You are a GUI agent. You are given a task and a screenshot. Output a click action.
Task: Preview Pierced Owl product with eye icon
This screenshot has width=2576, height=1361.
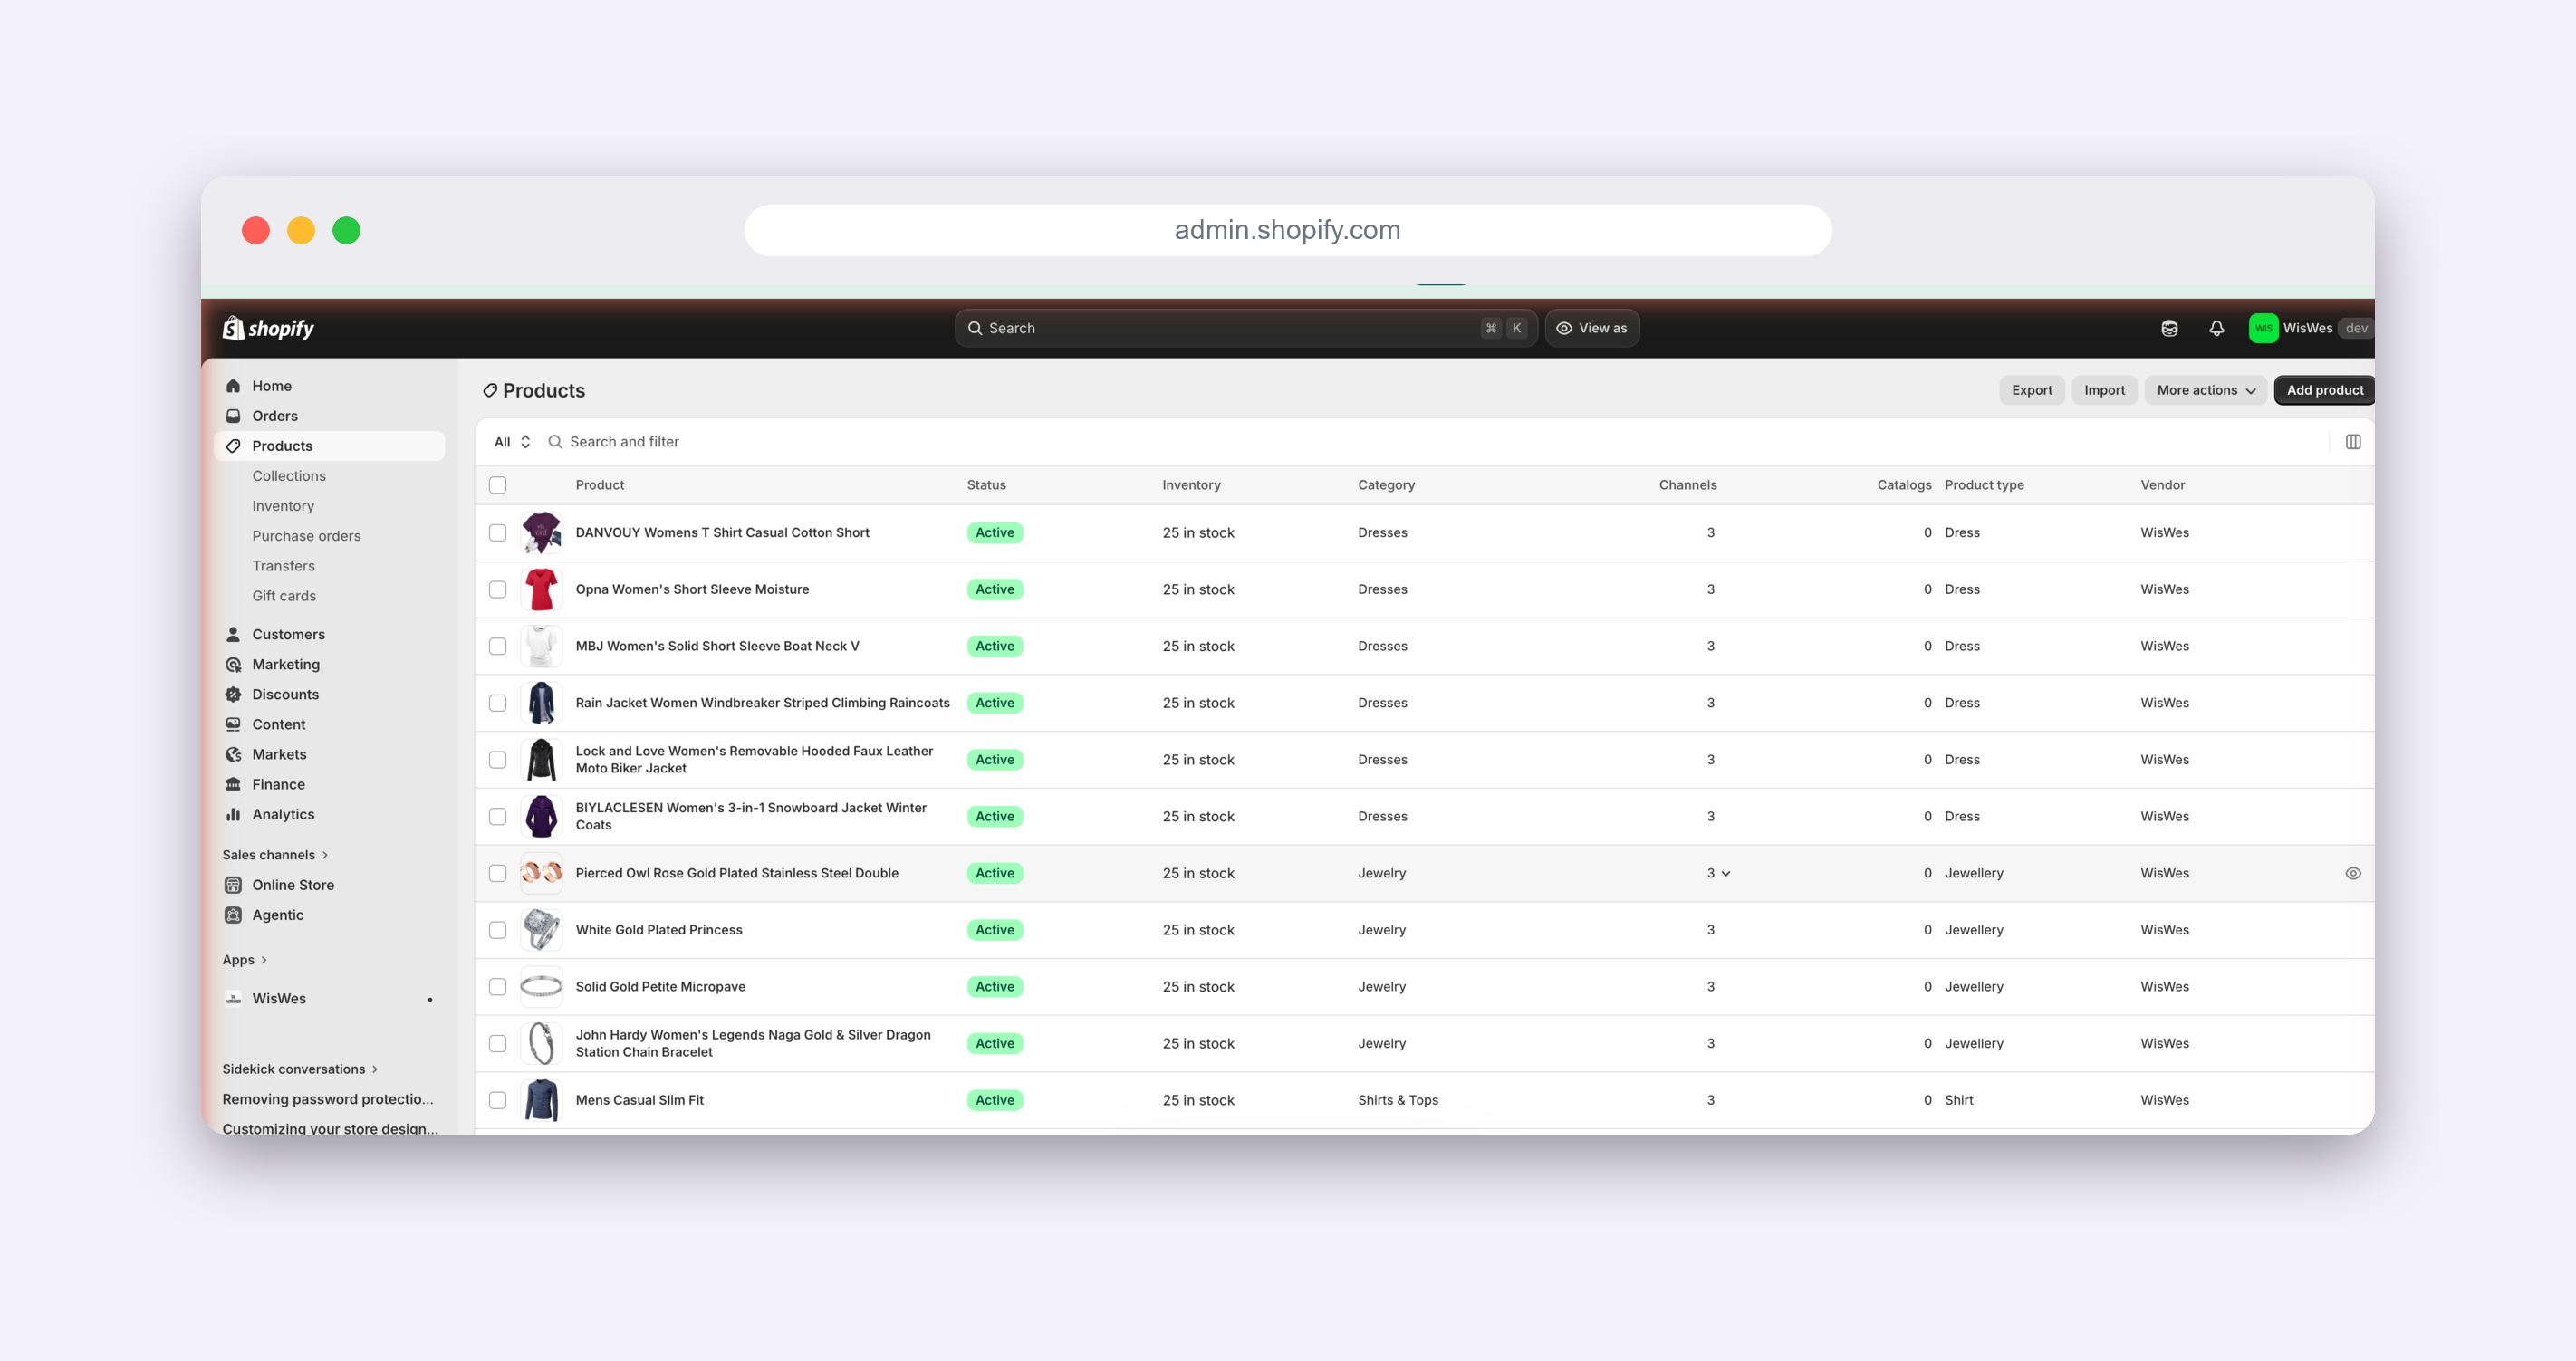tap(2353, 873)
